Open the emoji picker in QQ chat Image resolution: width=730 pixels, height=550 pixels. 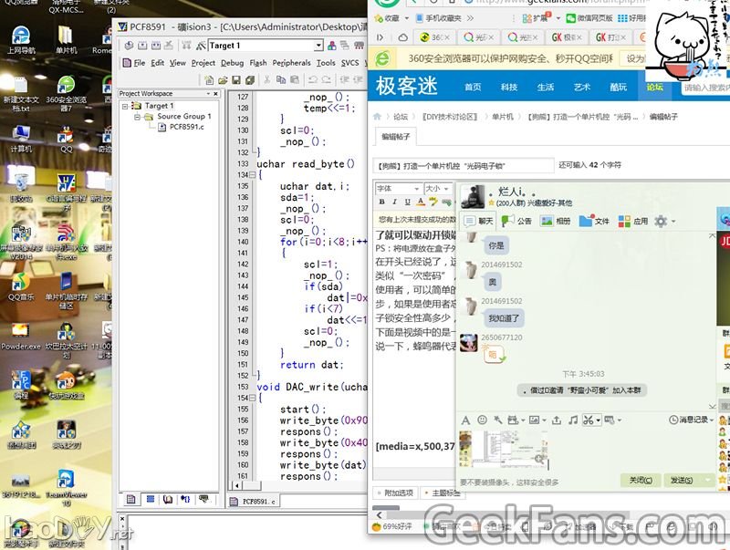point(483,420)
